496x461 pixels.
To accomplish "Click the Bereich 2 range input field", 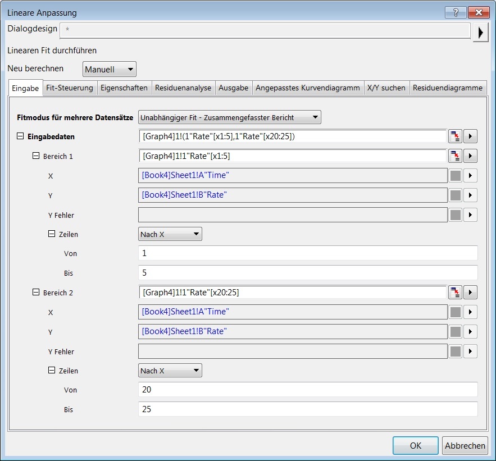I will pos(293,293).
